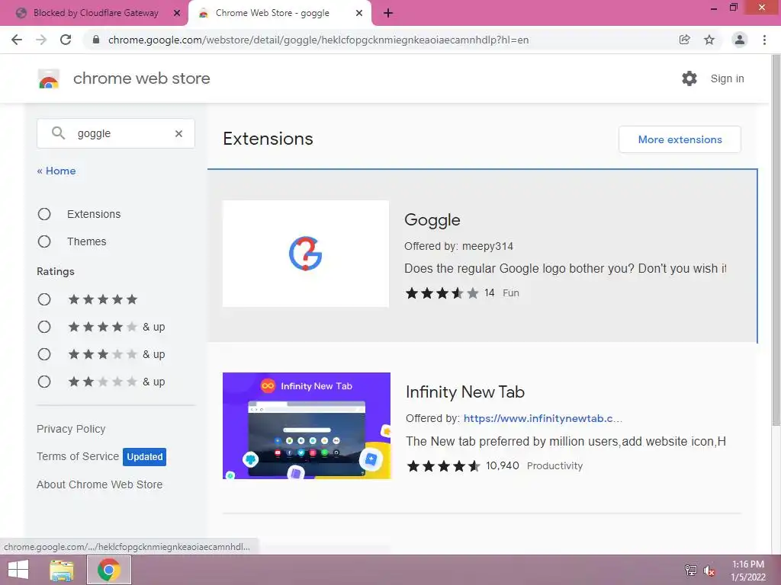
Task: Click the Infinity New Tab star rating
Action: click(x=444, y=466)
